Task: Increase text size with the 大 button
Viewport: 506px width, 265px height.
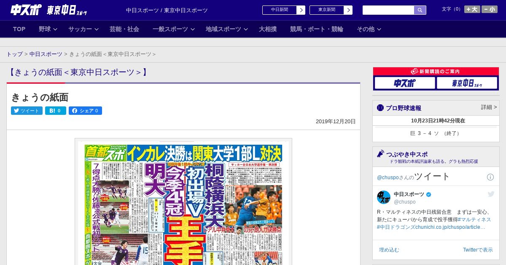Action: point(472,9)
